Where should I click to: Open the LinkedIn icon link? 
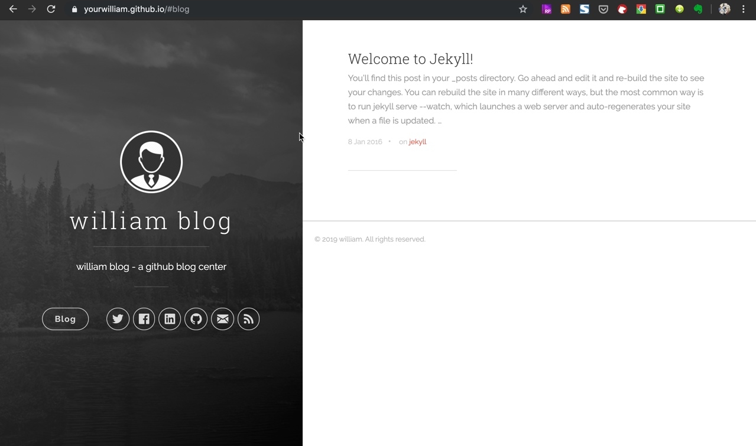(170, 319)
